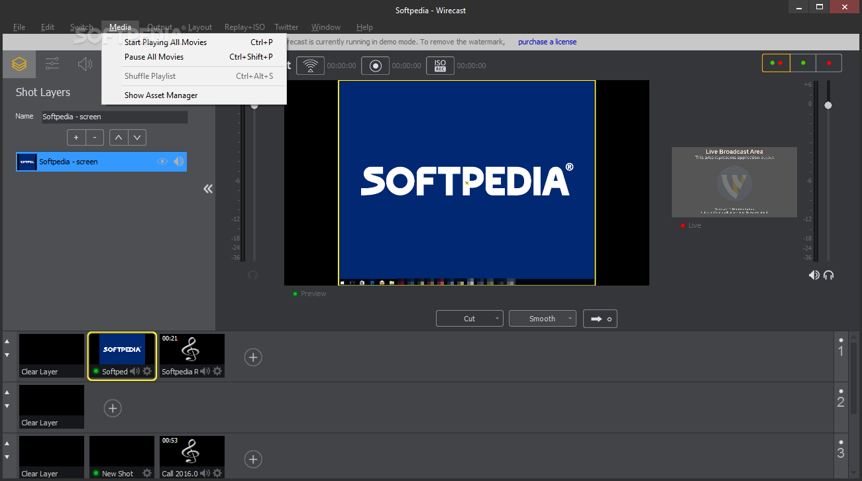Image resolution: width=862 pixels, height=481 pixels.
Task: Open settings gear of Softped shot
Action: point(147,372)
